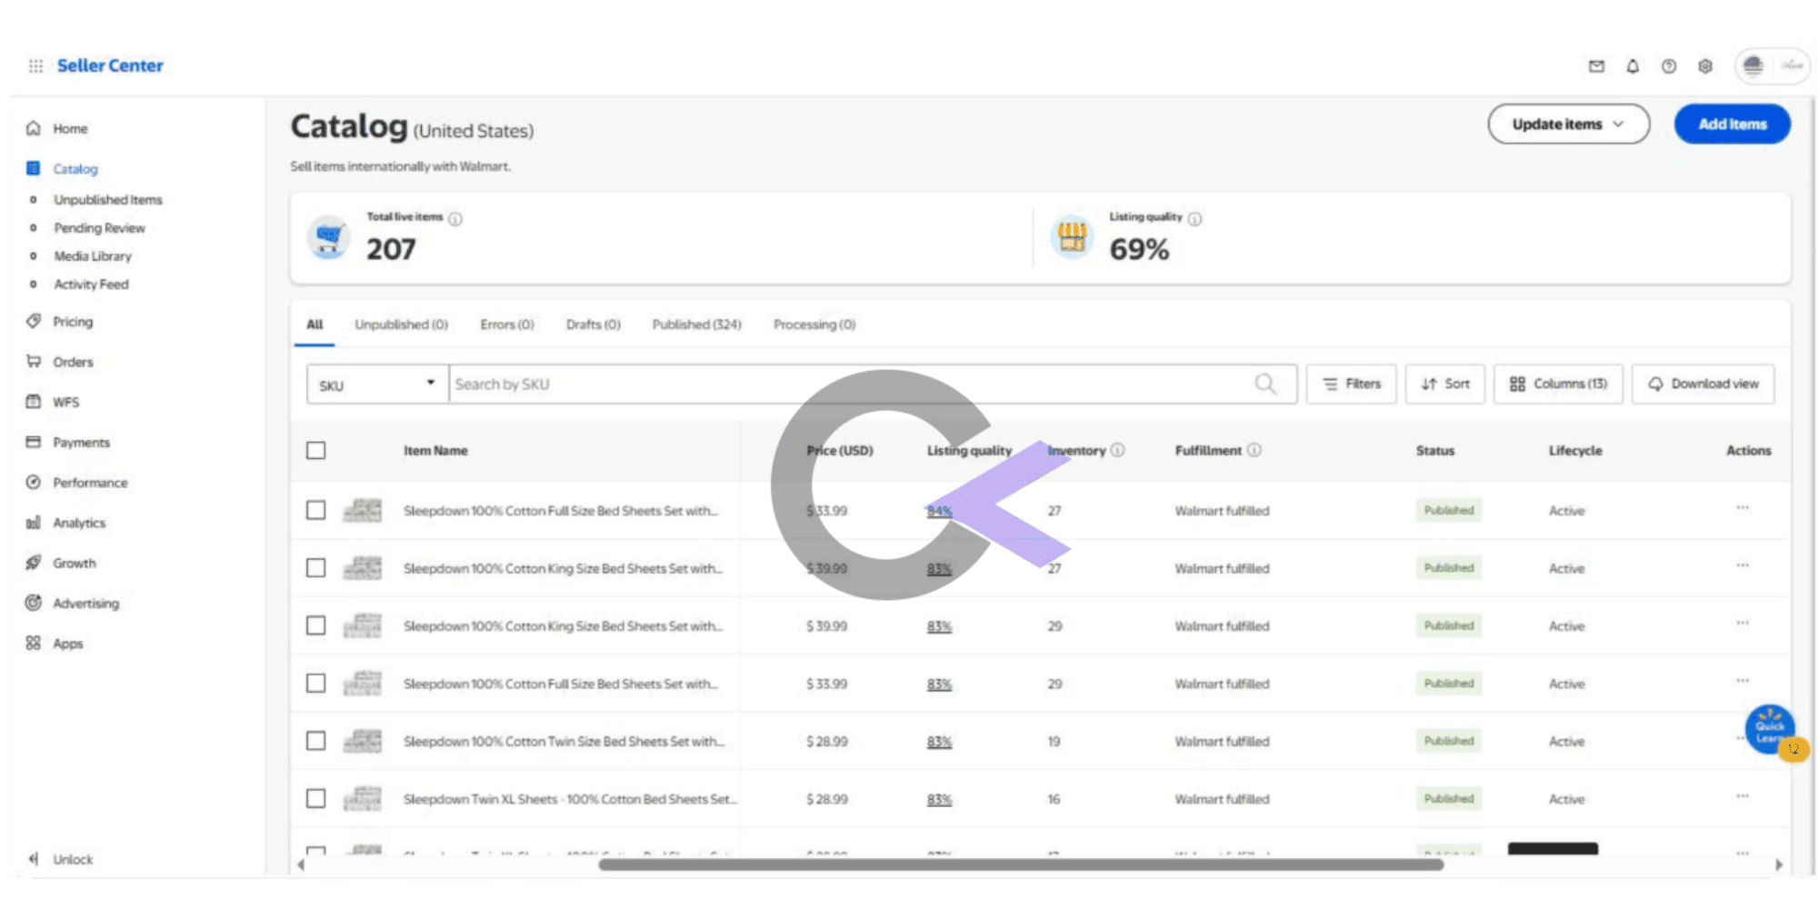Viewport: 1818px width, 909px height.
Task: Open the Sort options
Action: [x=1445, y=384]
